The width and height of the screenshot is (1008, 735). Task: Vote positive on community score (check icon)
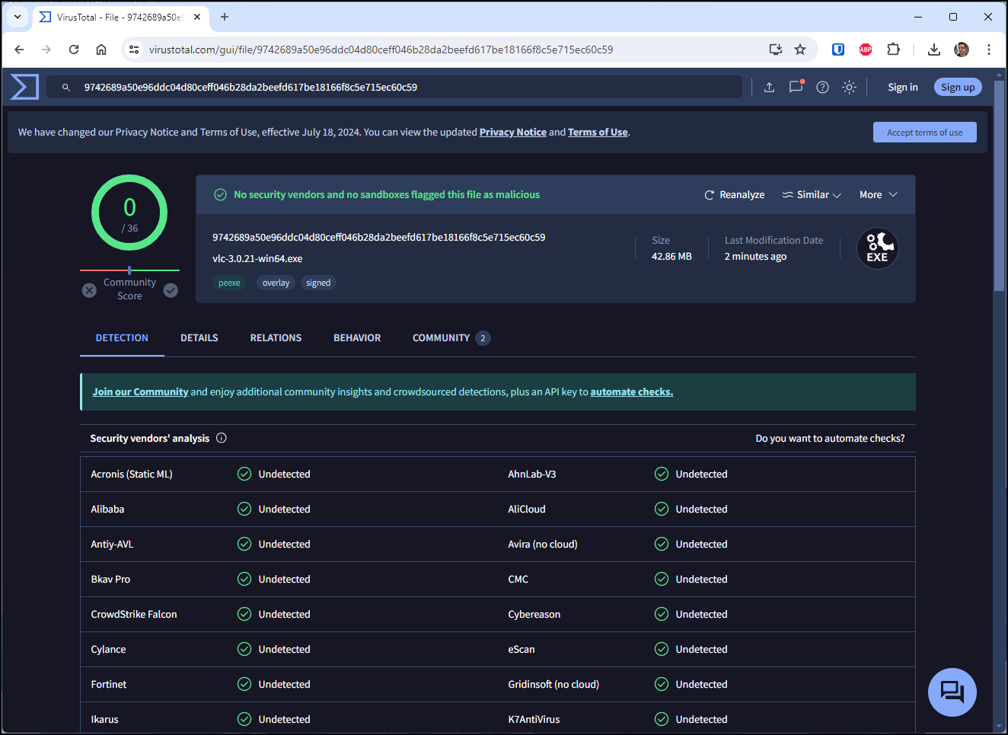pos(171,290)
